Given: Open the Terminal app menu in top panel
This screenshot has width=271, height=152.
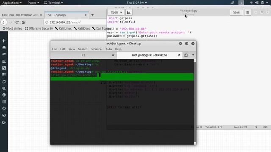Looking at the screenshot, I should (53, 3).
